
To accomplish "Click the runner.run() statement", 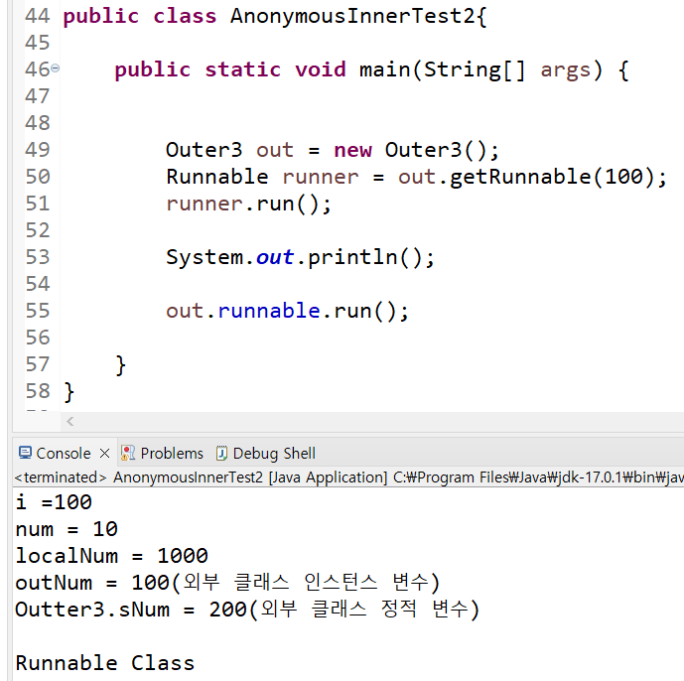I will (248, 204).
